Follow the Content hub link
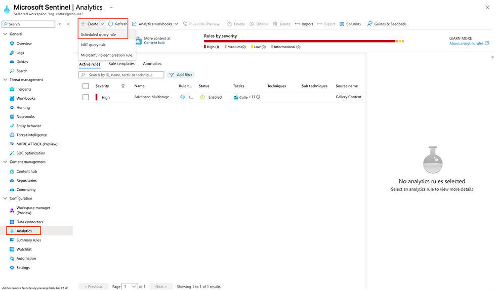Screen dimensions: 496x290 [154, 43]
